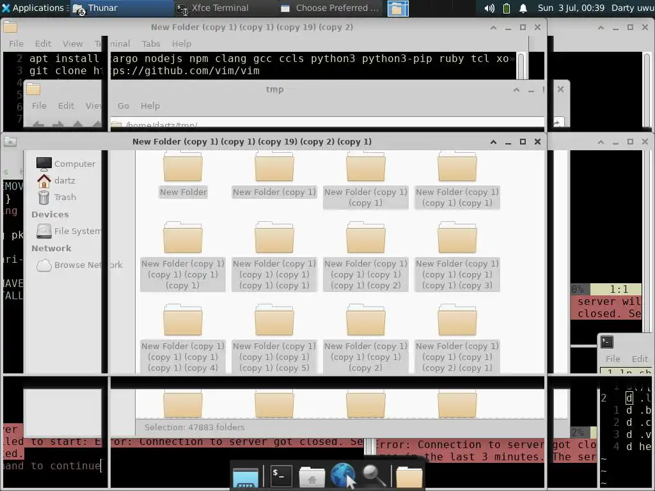655x491 pixels.
Task: Launch the terminal icon in the dock
Action: (x=281, y=476)
